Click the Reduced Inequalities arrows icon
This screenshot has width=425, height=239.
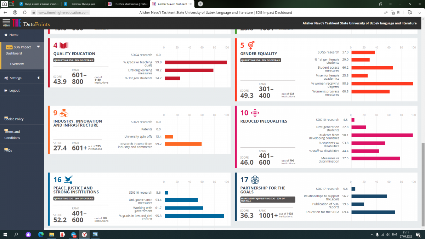[255, 113]
